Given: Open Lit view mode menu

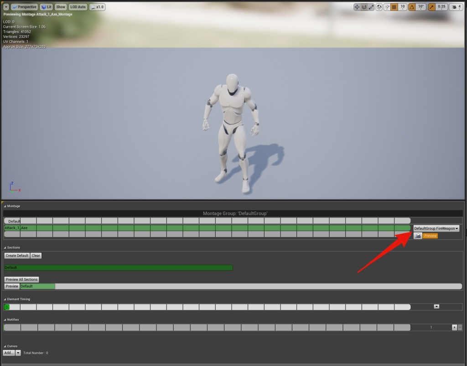Looking at the screenshot, I should pyautogui.click(x=46, y=7).
